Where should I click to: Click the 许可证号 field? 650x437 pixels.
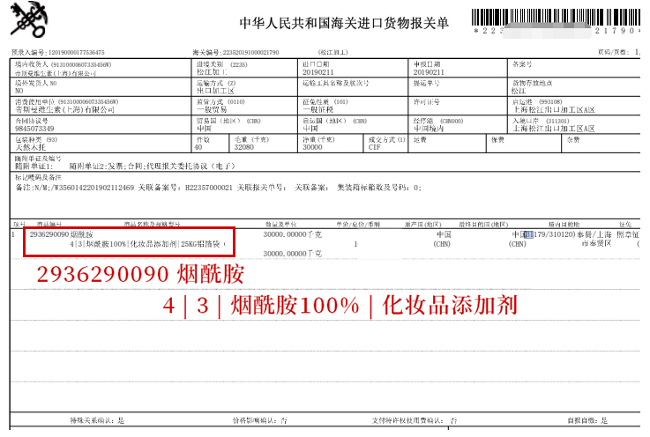458,106
